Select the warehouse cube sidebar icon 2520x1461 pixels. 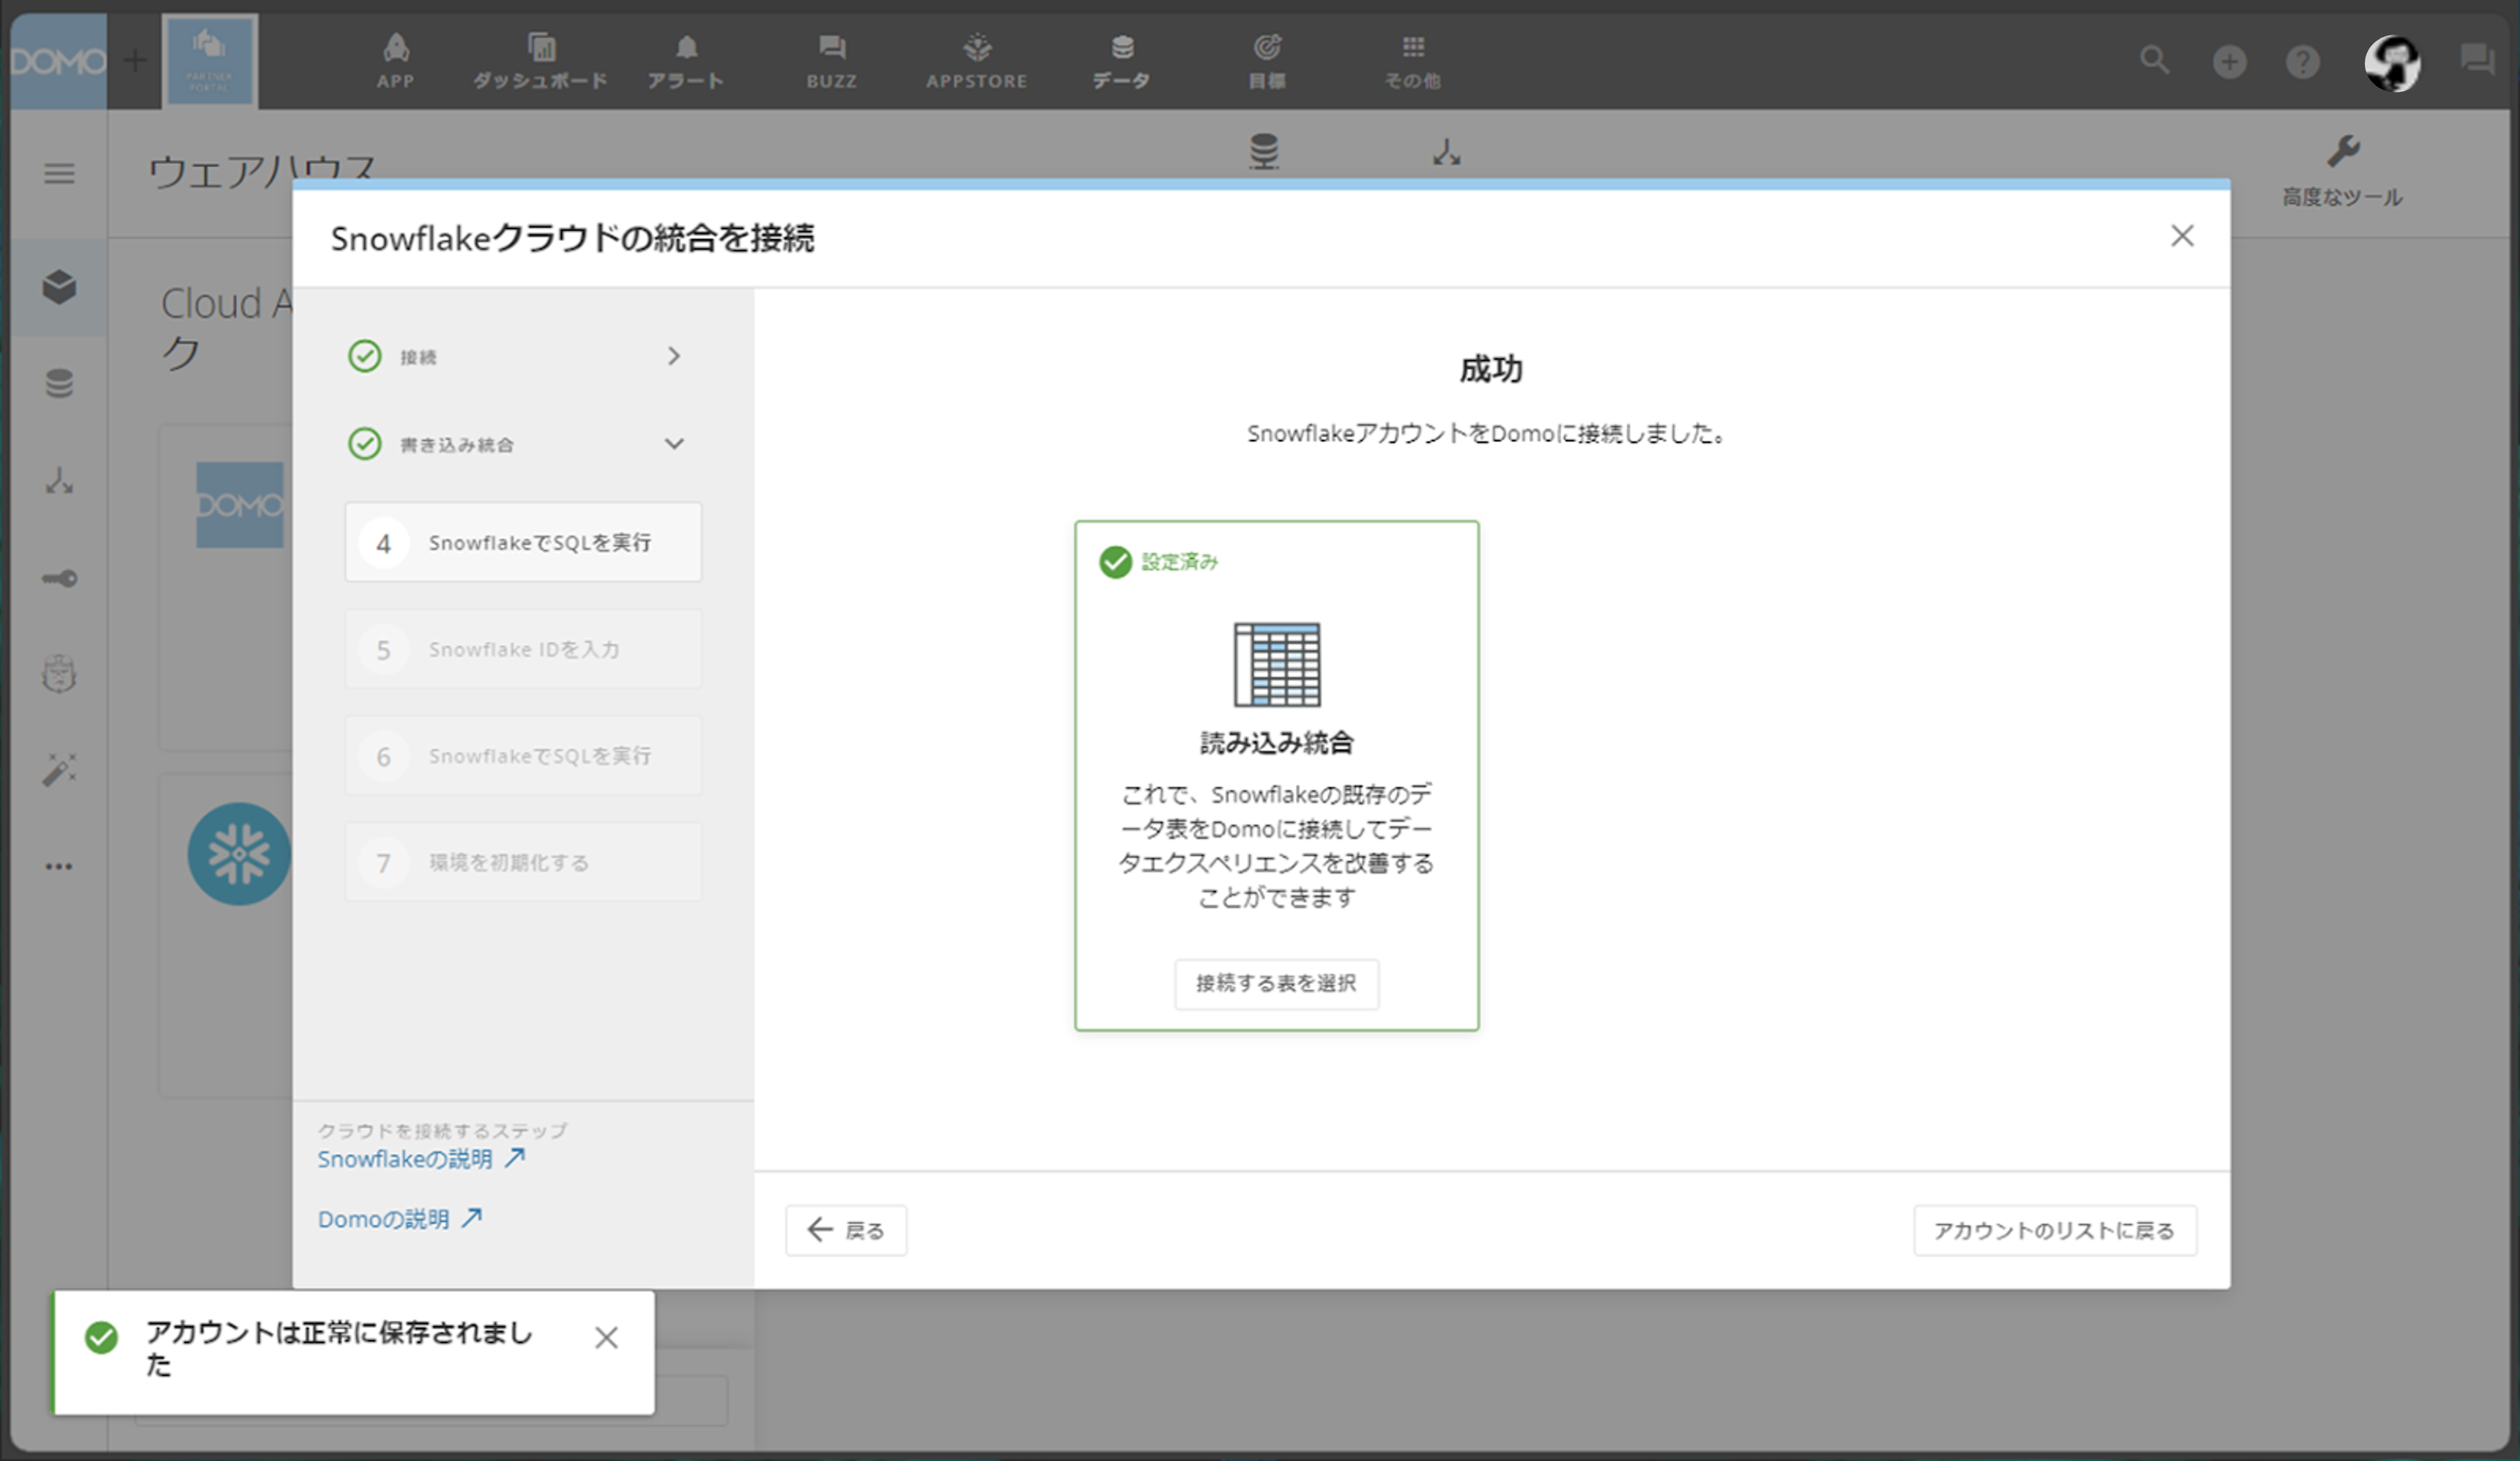59,287
